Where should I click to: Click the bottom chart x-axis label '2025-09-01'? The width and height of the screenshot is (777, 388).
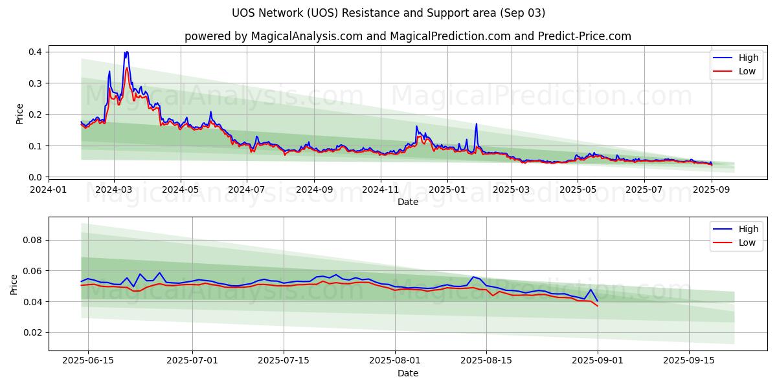tap(598, 361)
